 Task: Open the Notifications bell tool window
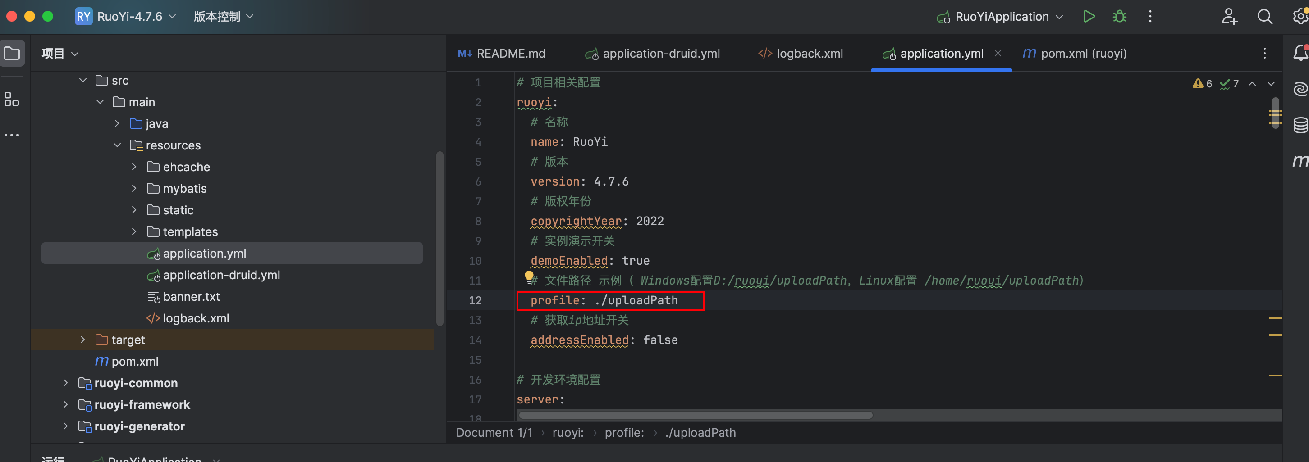(1300, 53)
